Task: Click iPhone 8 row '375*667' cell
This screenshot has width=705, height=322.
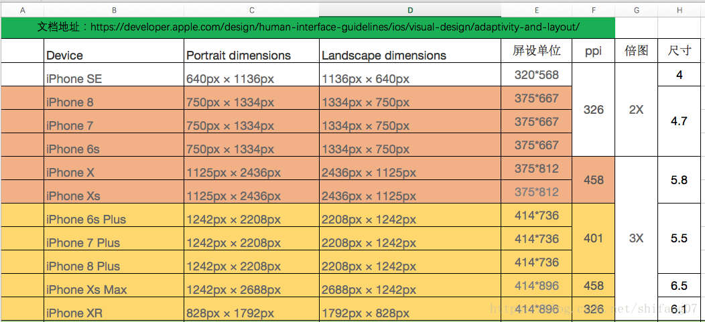Action: (x=537, y=98)
